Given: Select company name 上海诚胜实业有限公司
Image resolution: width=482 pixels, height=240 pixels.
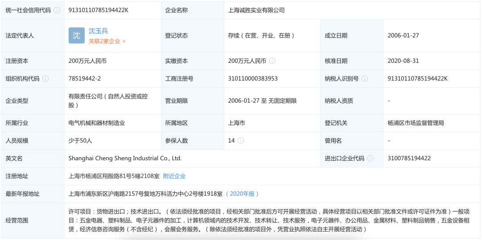Looking at the screenshot, I should tap(256, 10).
